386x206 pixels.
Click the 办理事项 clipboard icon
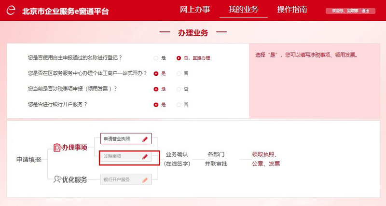[57, 147]
